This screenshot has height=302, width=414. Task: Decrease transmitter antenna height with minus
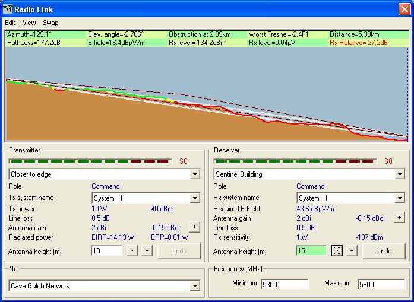point(132,251)
